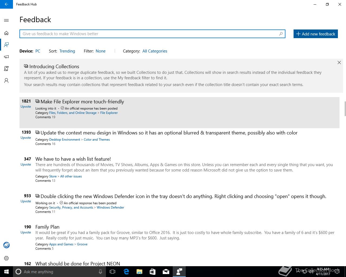Open the File Explorer category link
This screenshot has width=346, height=277.
coord(109,113)
